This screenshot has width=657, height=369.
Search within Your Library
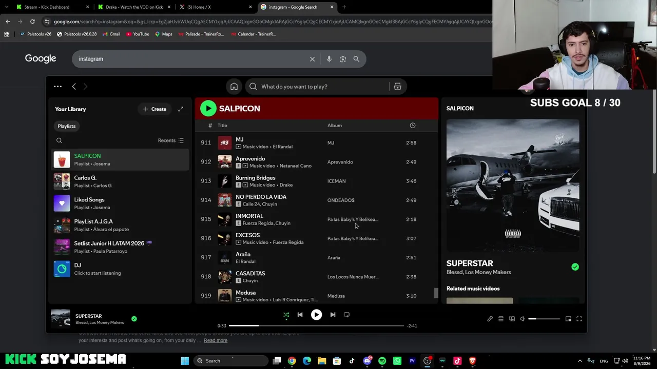click(x=59, y=140)
